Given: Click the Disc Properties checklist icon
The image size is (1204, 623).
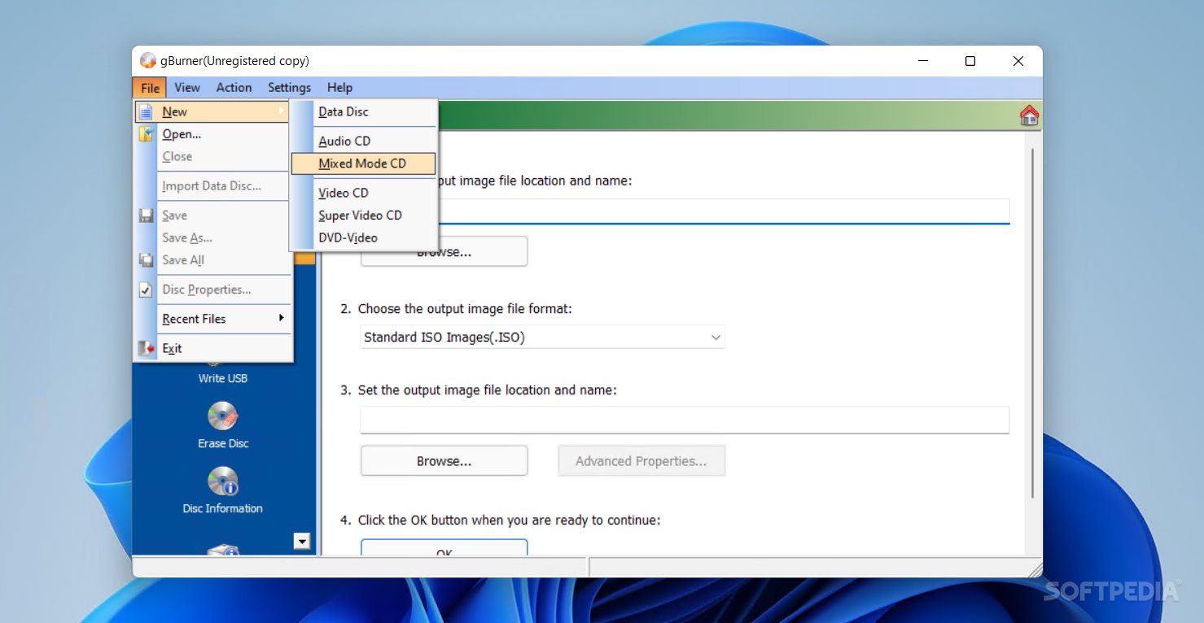Looking at the screenshot, I should coord(146,290).
